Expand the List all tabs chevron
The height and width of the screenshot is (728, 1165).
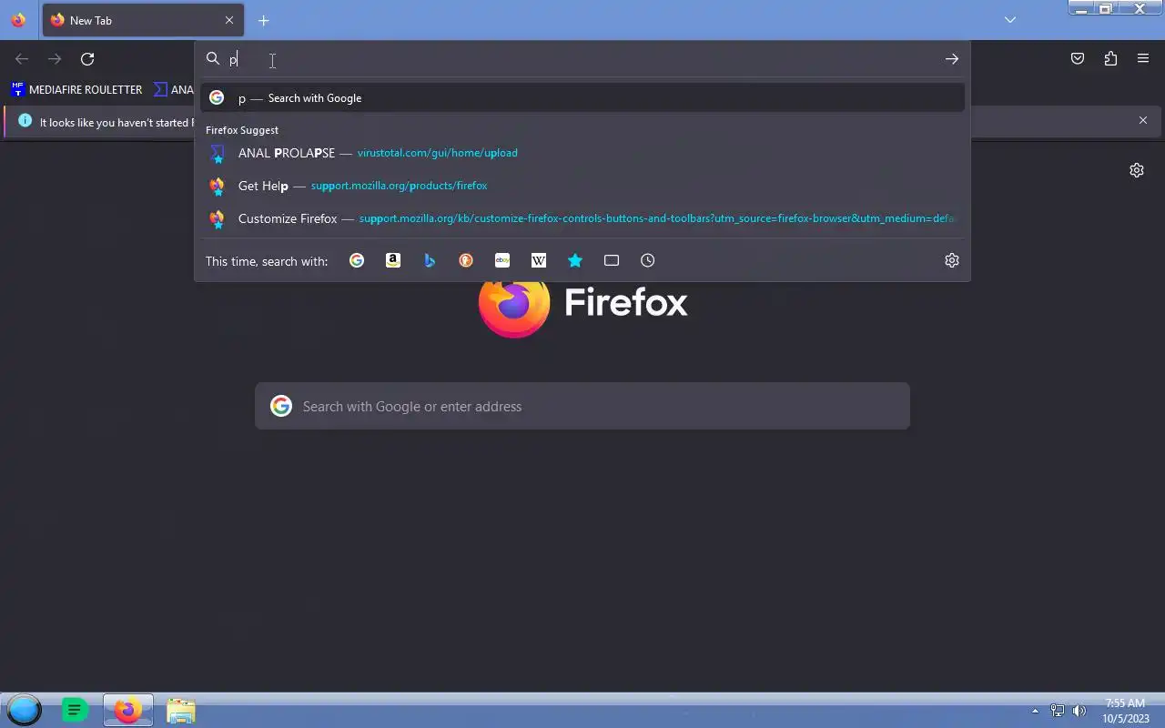coord(1010,20)
